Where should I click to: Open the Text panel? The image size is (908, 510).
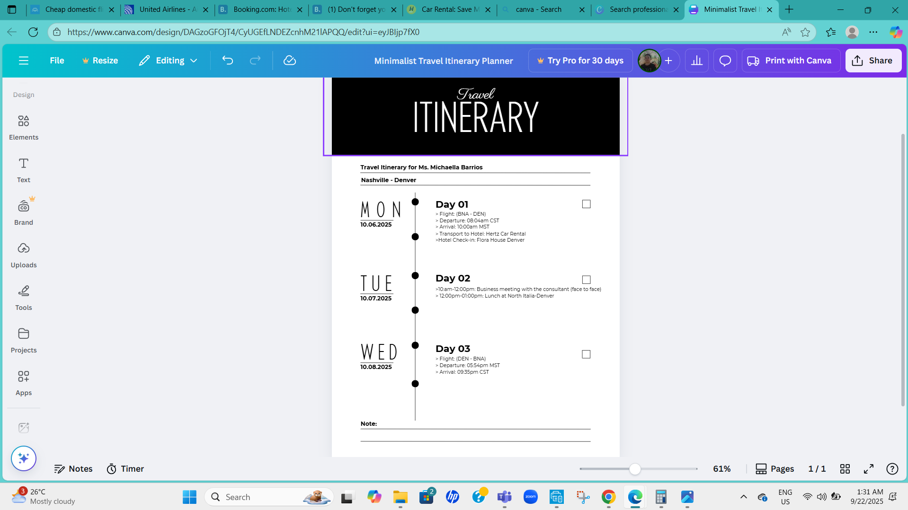24,170
